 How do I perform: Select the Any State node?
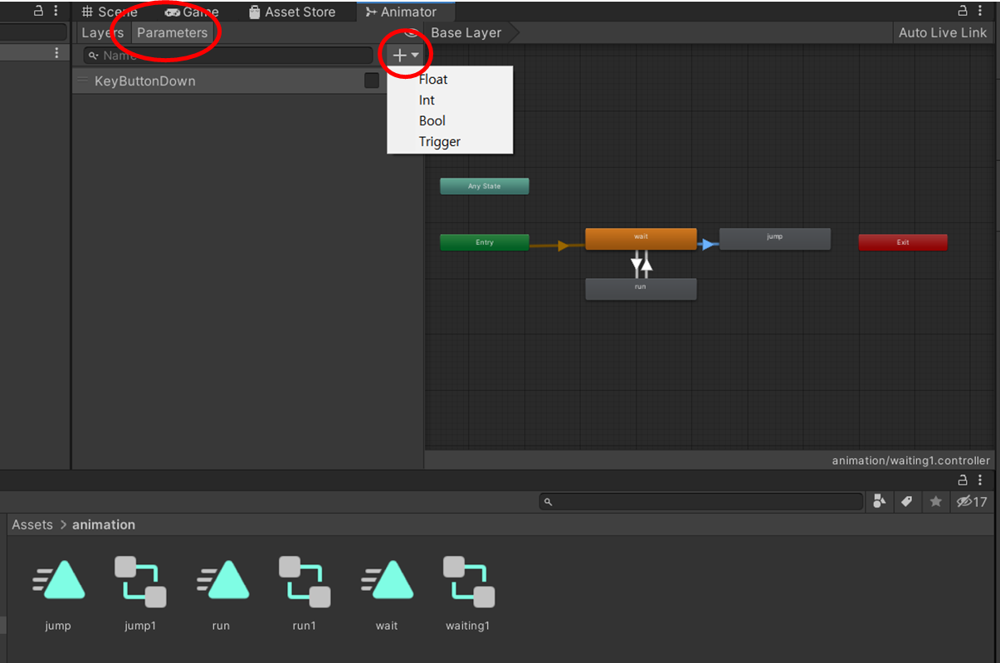[485, 186]
